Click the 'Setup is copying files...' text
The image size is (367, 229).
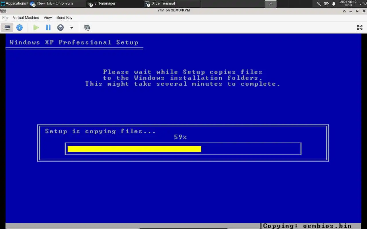[x=100, y=131]
